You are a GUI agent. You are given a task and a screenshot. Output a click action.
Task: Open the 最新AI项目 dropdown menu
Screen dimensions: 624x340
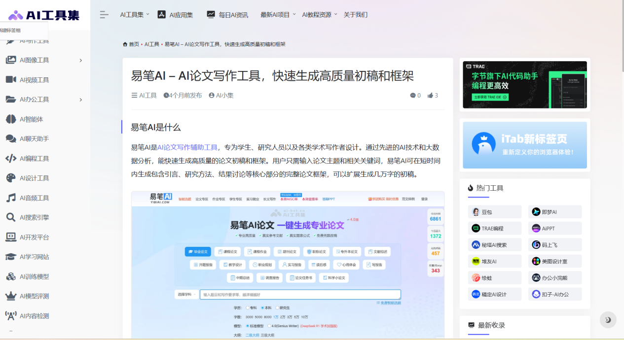tap(278, 15)
